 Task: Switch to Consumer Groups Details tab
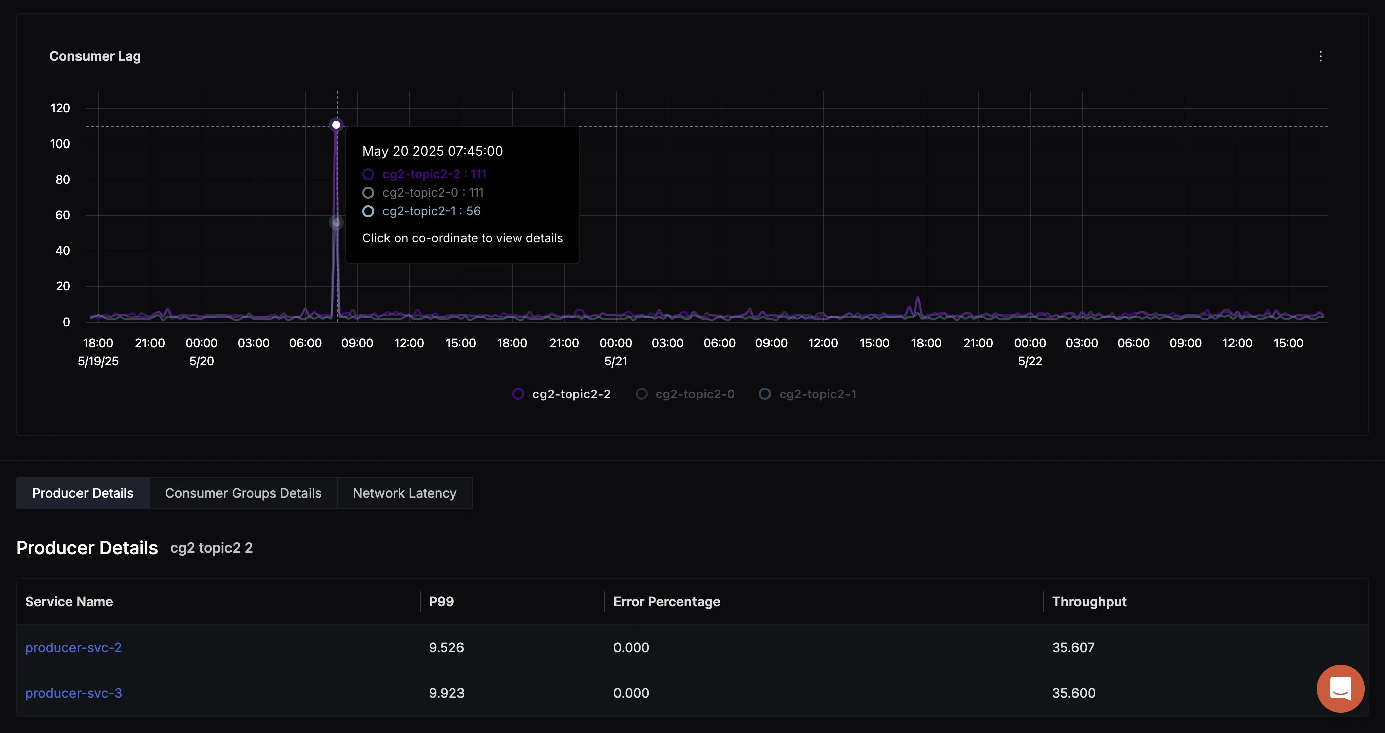coord(243,493)
